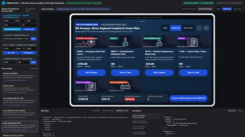Image resolution: width=245 pixels, height=137 pixels.
Task: Click the expand arrow icon in Bill Autopsy header
Action: click(199, 28)
